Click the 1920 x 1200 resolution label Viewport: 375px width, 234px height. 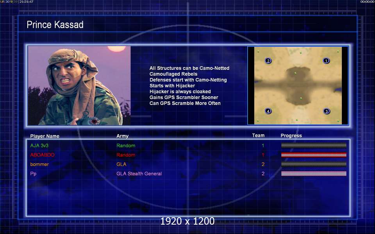[x=187, y=221]
